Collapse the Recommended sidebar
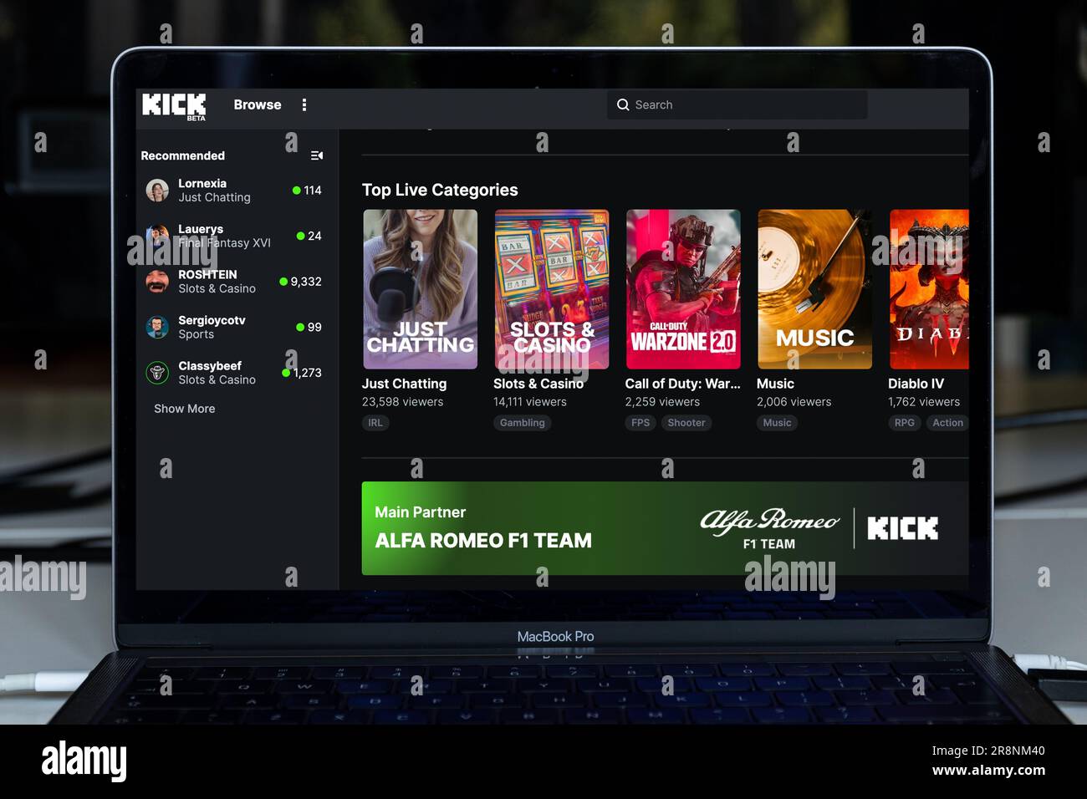Image resolution: width=1087 pixels, height=799 pixels. (x=317, y=155)
